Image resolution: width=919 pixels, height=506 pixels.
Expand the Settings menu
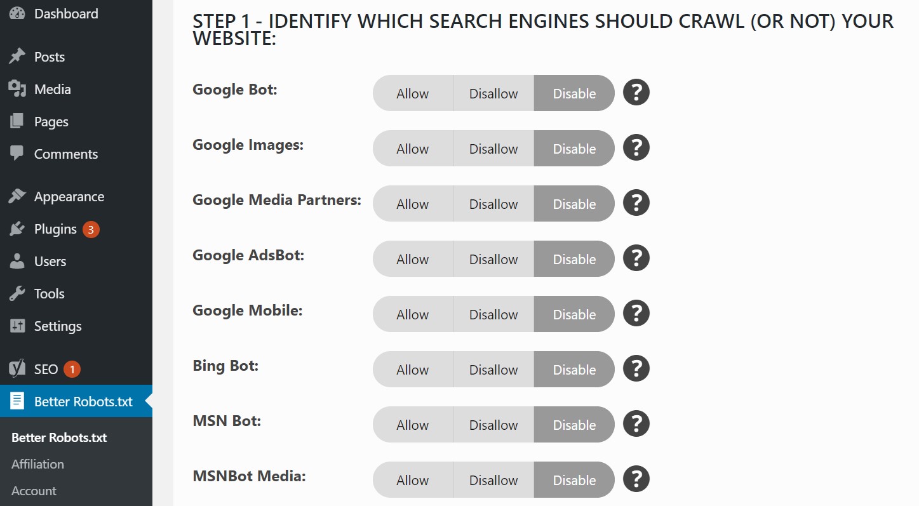(57, 326)
